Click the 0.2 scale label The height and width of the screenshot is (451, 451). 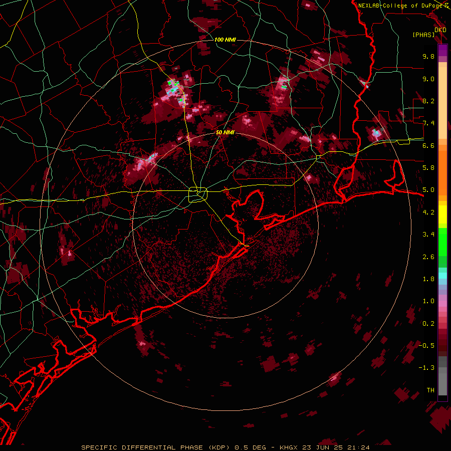pyautogui.click(x=428, y=324)
